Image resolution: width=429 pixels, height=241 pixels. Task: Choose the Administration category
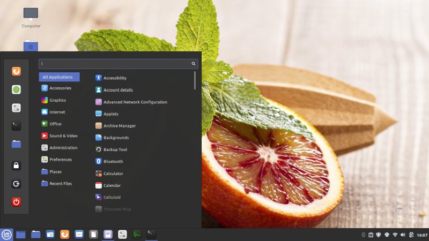tap(63, 148)
